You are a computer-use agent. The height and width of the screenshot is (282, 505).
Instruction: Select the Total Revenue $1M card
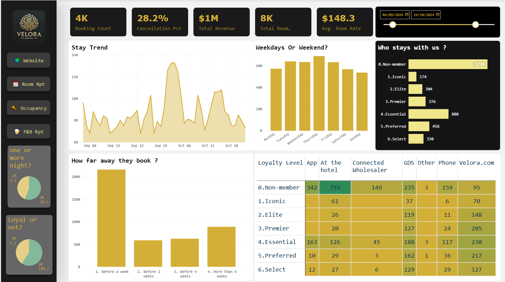click(x=222, y=22)
